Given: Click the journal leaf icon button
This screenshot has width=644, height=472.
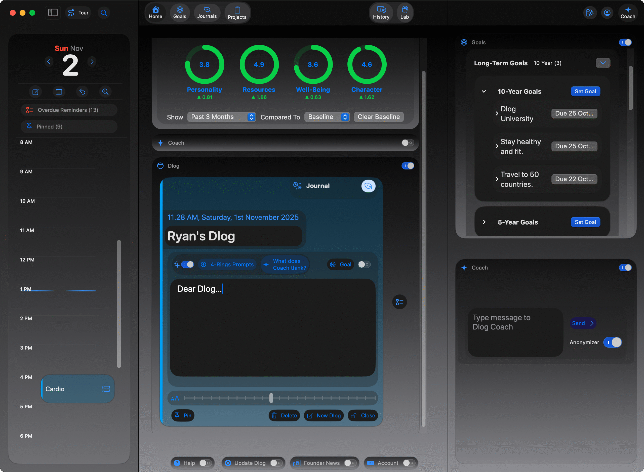Looking at the screenshot, I should click(368, 186).
